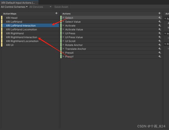Add binding to PressY action
169x130 pixels.
(x=160, y=56)
